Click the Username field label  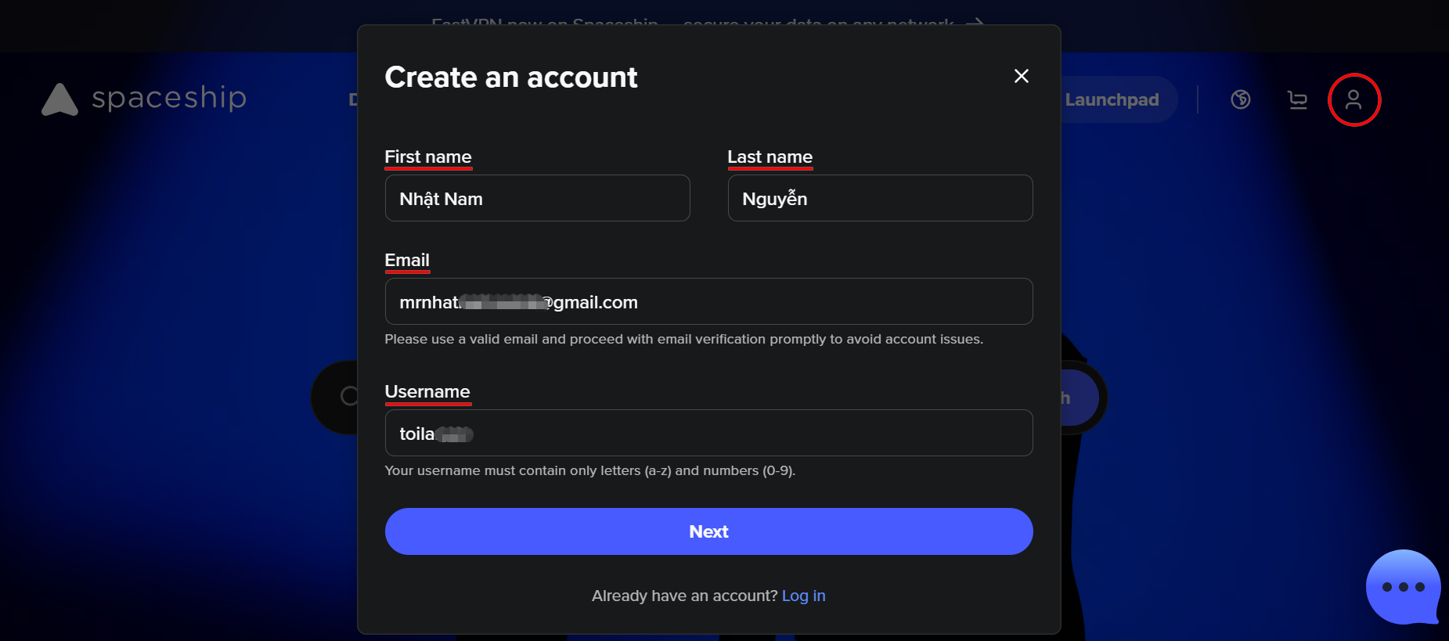(x=427, y=391)
